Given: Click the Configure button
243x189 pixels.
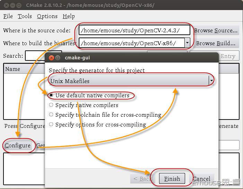Looking at the screenshot, I should click(18, 146).
